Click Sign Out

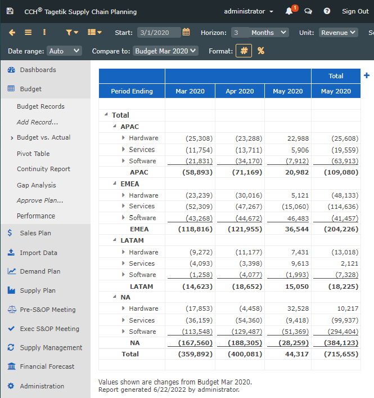pyautogui.click(x=355, y=11)
